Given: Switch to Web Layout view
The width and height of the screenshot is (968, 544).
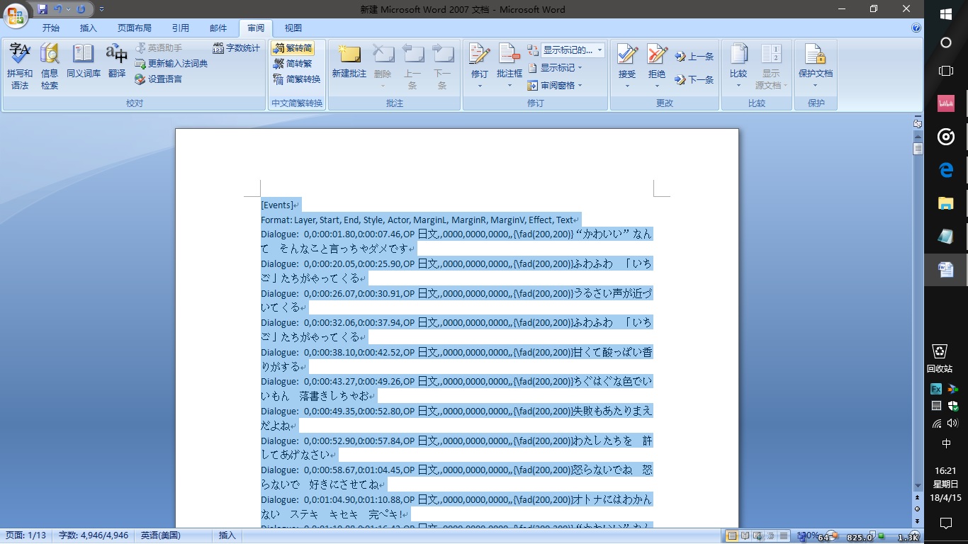Looking at the screenshot, I should (758, 536).
